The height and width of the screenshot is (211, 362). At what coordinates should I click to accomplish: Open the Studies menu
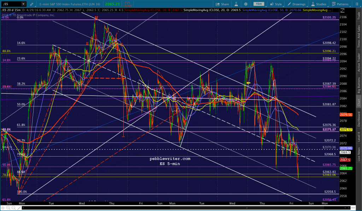319,4
